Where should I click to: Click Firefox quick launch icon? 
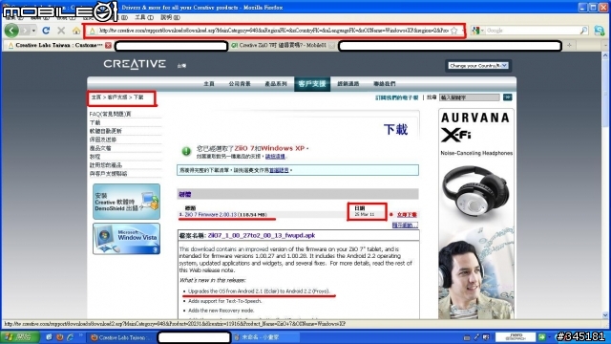[59, 337]
